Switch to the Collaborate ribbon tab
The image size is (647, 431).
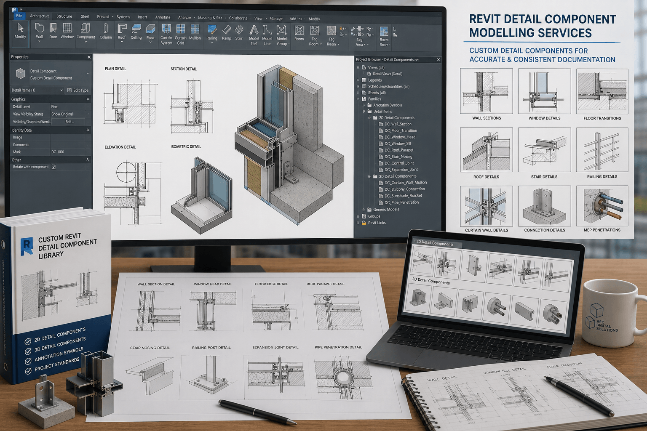pyautogui.click(x=238, y=18)
